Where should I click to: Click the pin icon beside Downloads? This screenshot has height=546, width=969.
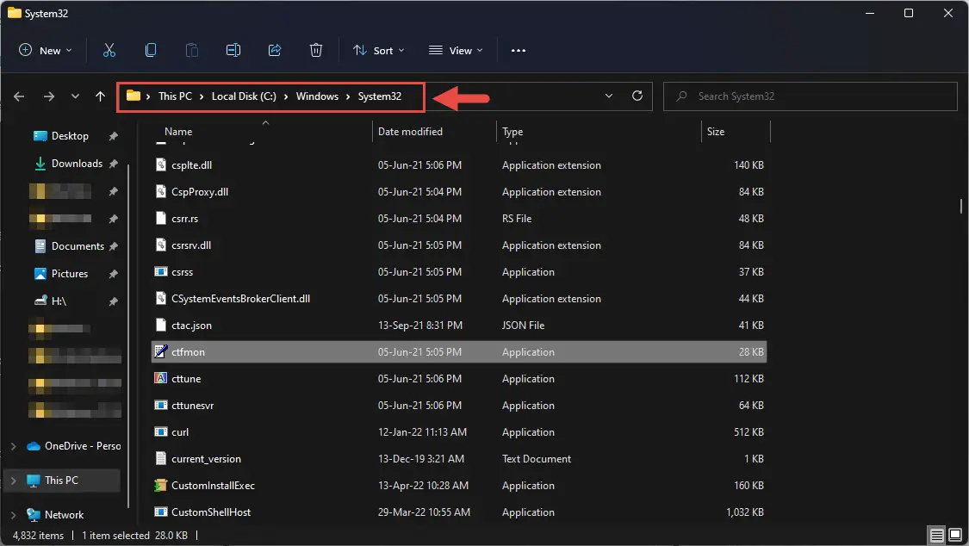point(113,164)
